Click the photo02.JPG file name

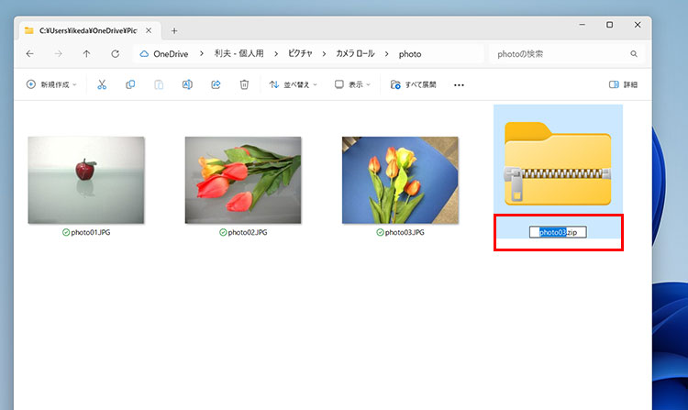click(248, 232)
